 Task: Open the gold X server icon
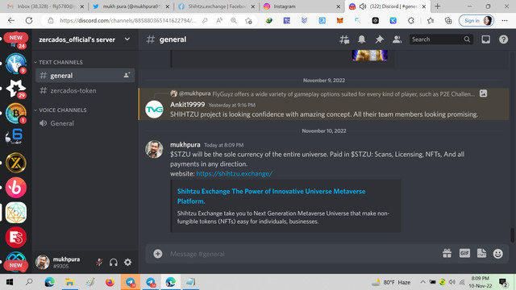coord(16,163)
